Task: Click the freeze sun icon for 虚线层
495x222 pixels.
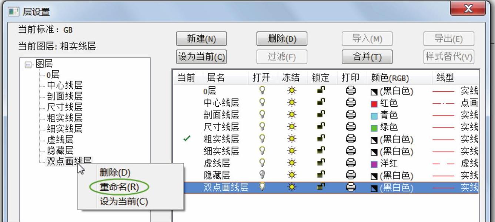Action: click(292, 163)
